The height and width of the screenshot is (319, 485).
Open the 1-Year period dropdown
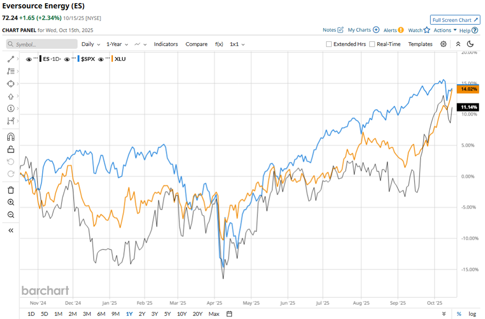click(x=117, y=44)
